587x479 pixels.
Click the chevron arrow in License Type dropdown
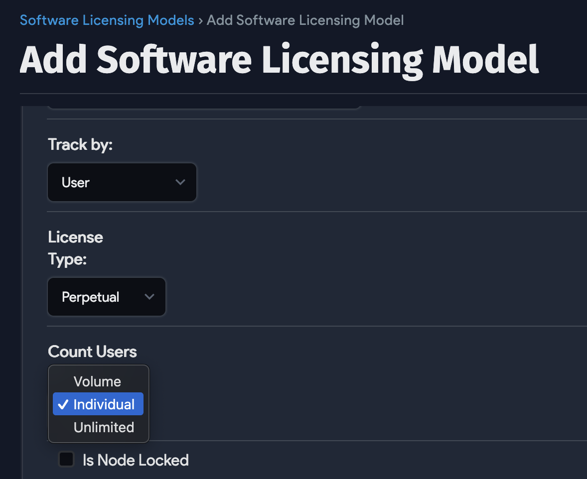coord(149,297)
